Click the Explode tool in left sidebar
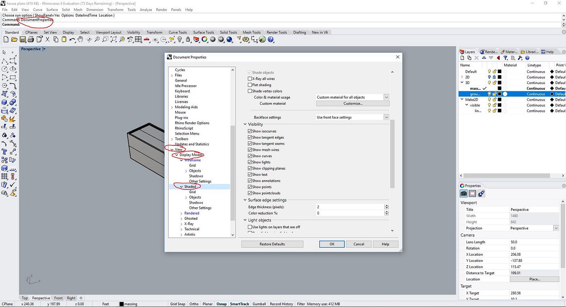This screenshot has width=566, height=307. point(13,119)
